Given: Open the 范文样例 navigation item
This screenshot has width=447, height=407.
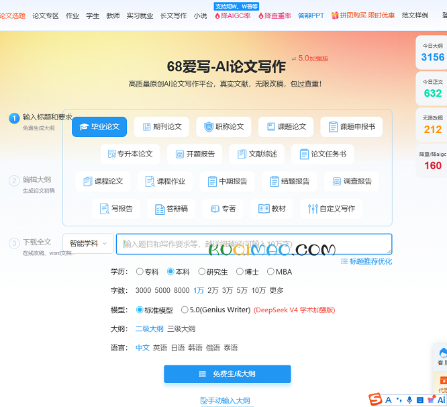Looking at the screenshot, I should [415, 15].
